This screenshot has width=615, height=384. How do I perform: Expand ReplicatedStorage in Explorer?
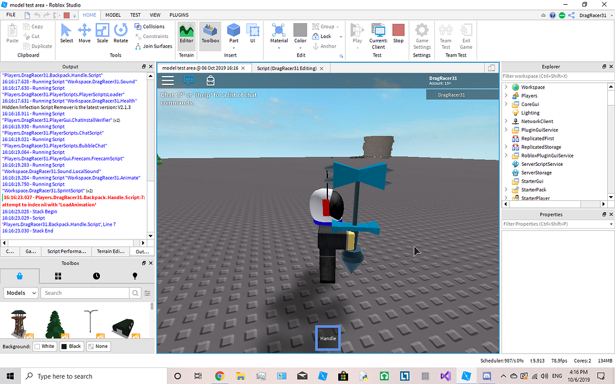[x=506, y=147]
